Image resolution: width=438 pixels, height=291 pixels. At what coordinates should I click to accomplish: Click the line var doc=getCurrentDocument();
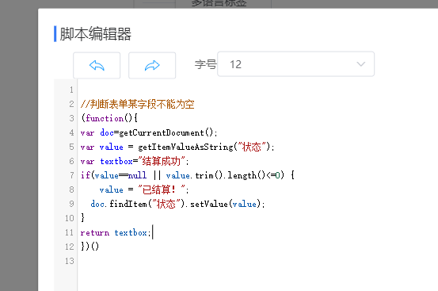point(149,132)
